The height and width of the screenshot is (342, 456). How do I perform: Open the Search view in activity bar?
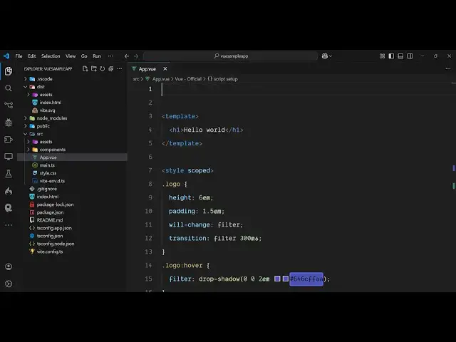pos(9,88)
